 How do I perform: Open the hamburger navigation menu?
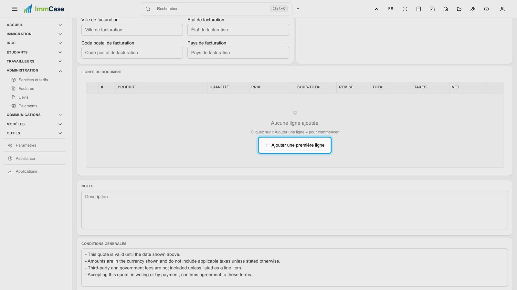click(x=15, y=9)
